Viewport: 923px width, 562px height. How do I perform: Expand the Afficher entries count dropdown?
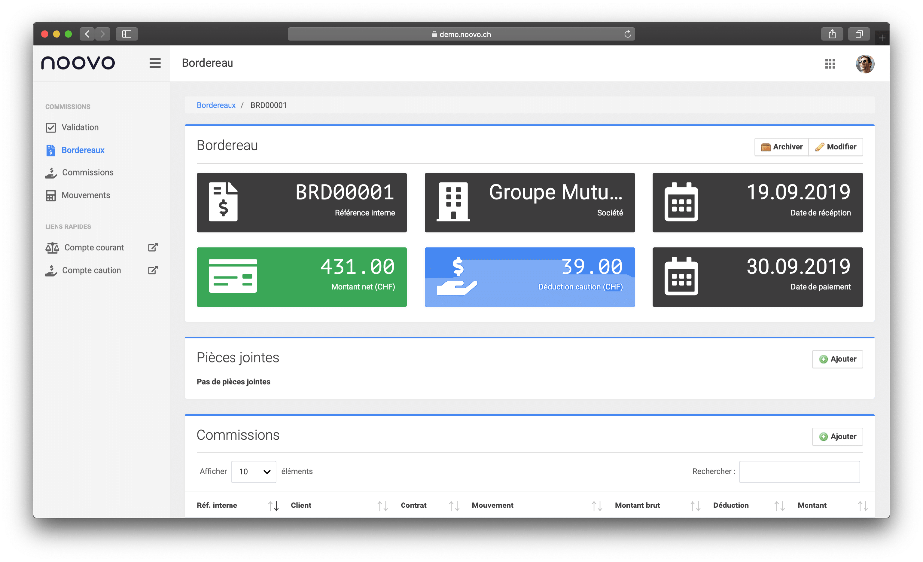coord(253,472)
